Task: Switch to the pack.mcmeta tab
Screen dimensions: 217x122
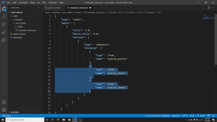Action: (x=54, y=8)
